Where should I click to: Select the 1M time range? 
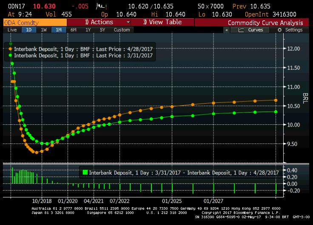(58, 30)
